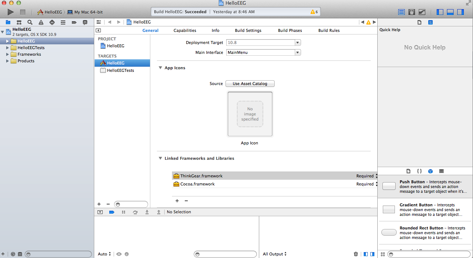Open the Test navigator
The width and height of the screenshot is (473, 258).
click(52, 22)
